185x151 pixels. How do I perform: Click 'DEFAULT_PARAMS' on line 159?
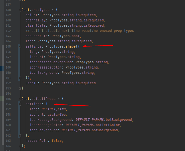click(90, 120)
